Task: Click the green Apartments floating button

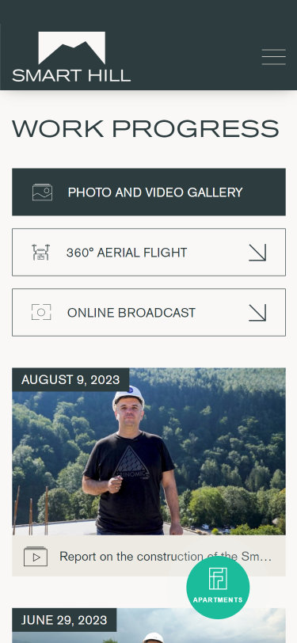Action: click(x=218, y=588)
